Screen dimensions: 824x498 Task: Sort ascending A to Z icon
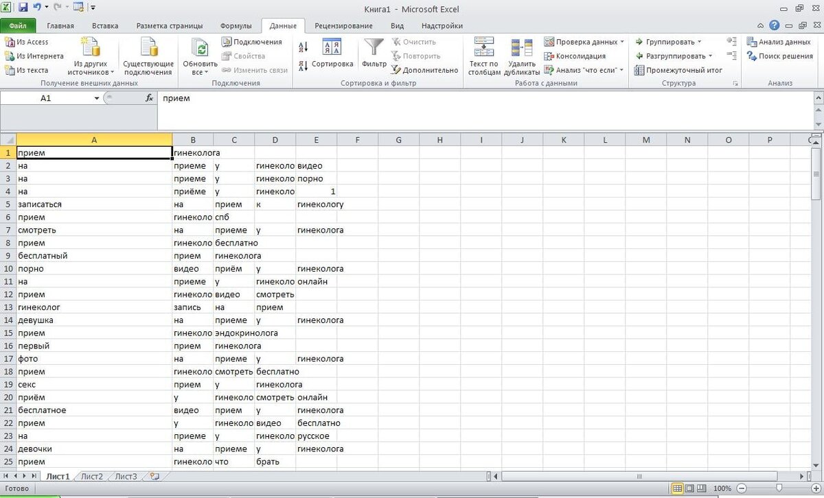[x=304, y=47]
